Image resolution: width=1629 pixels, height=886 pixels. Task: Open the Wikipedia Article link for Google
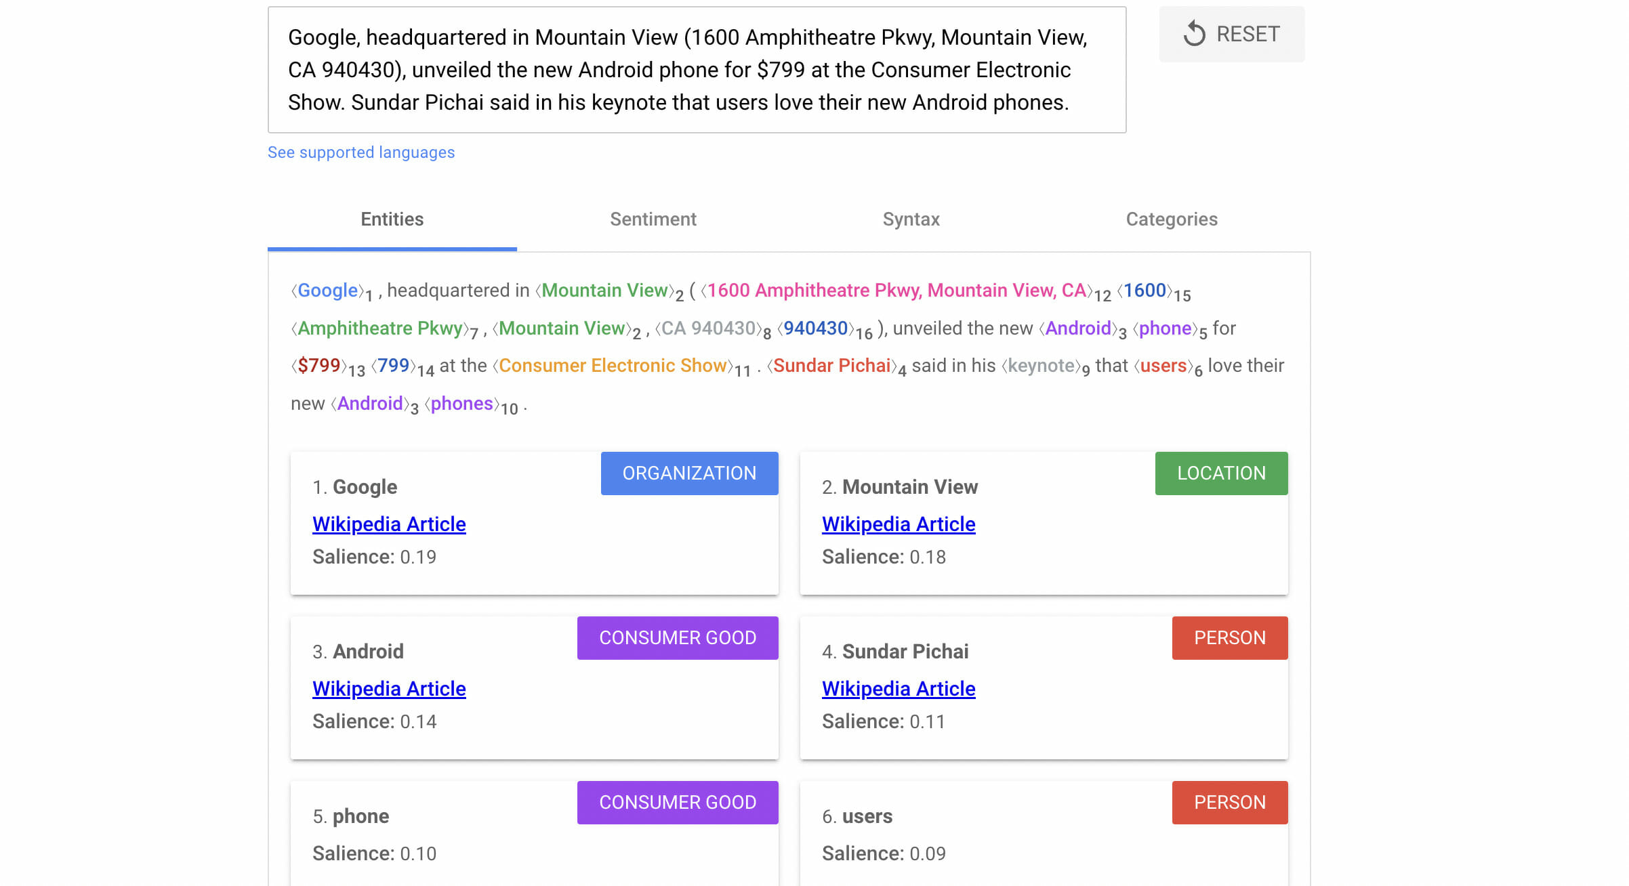(389, 524)
